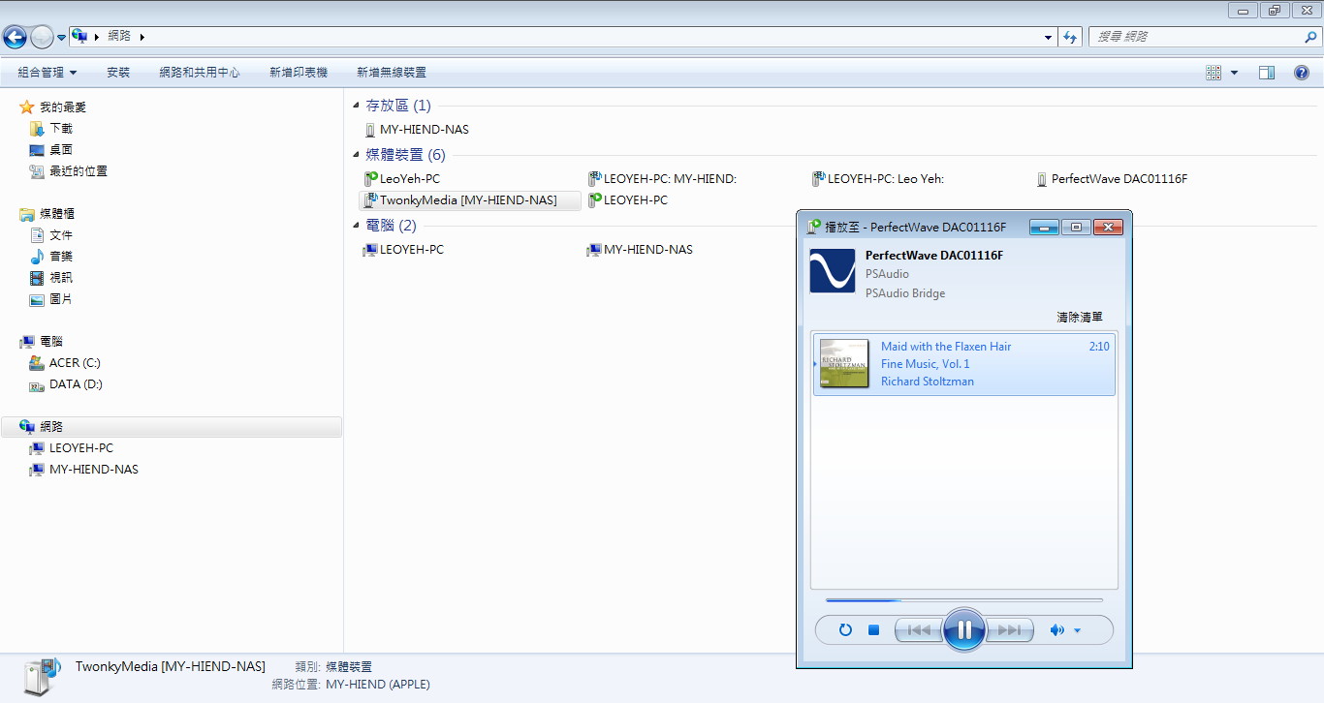Expand breadcrumb arrow after 網路

pos(142,37)
